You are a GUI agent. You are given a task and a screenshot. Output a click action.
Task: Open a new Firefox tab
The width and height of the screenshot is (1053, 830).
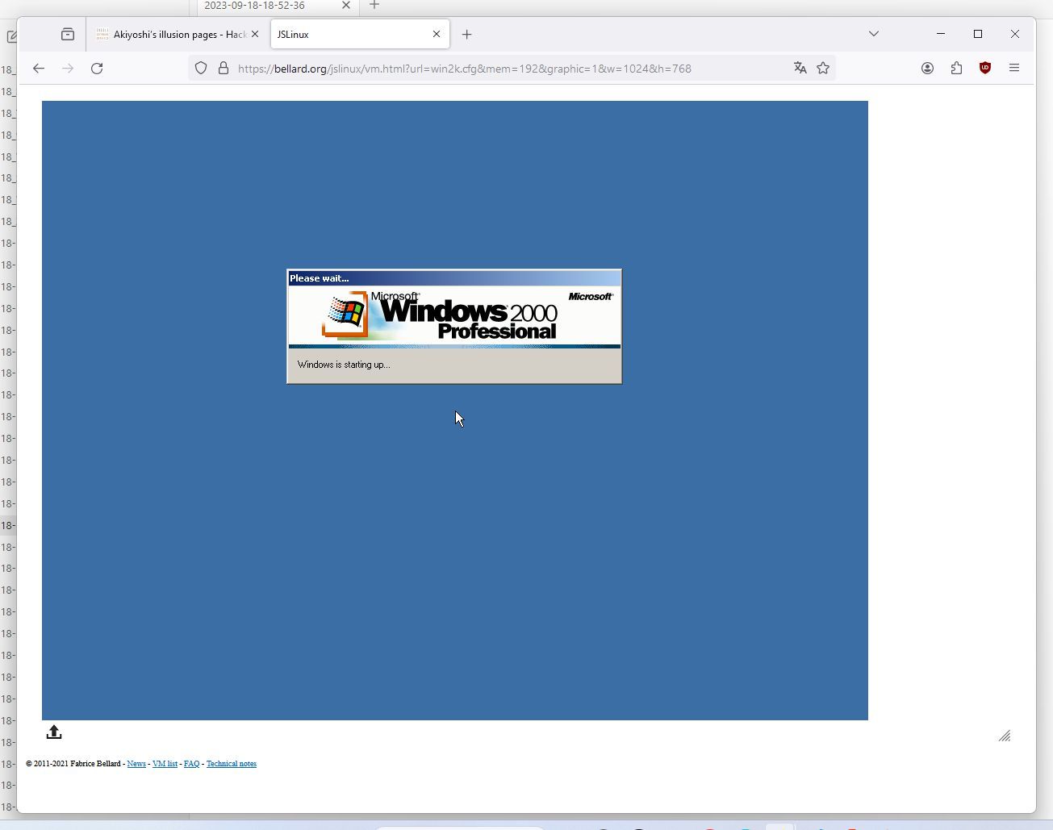[466, 35]
